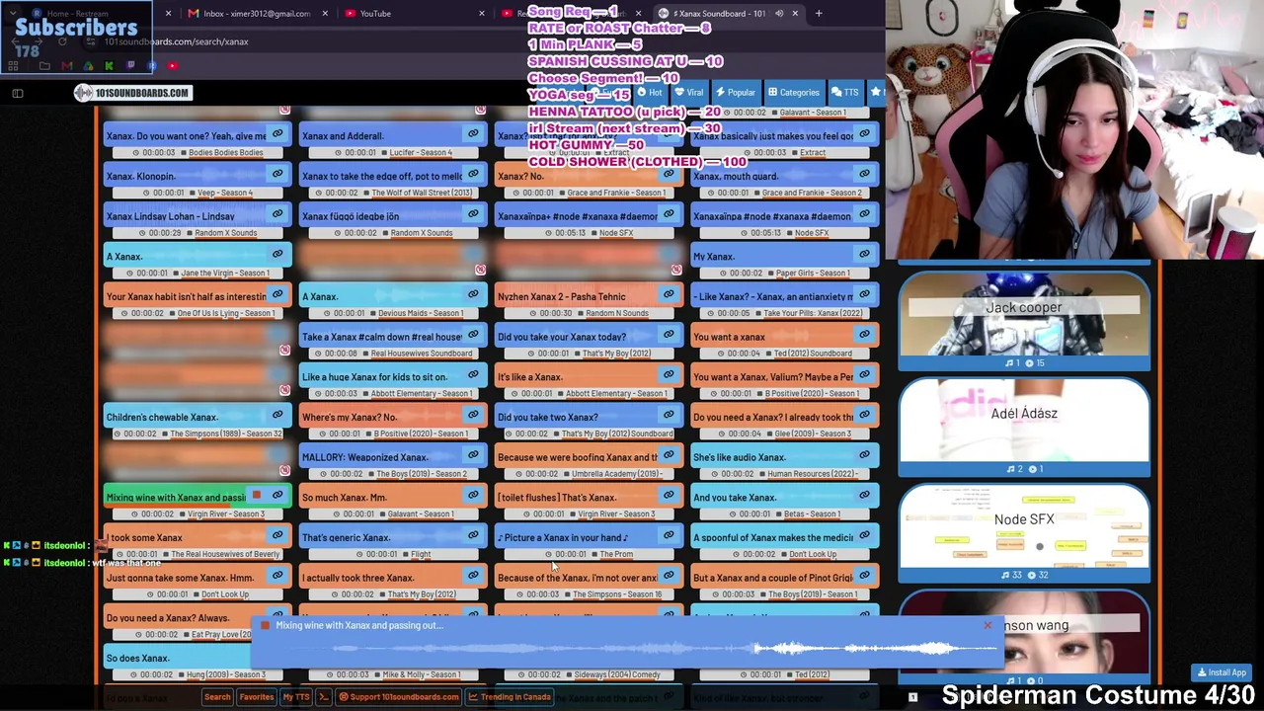Open 'Devious Maids - Season 1' board link
The image size is (1264, 711).
pos(421,313)
